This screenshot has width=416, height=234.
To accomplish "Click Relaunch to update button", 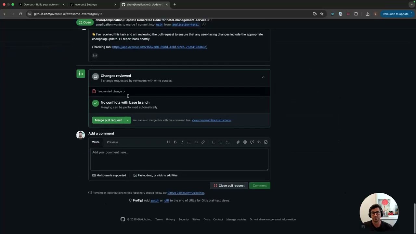I will (396, 14).
